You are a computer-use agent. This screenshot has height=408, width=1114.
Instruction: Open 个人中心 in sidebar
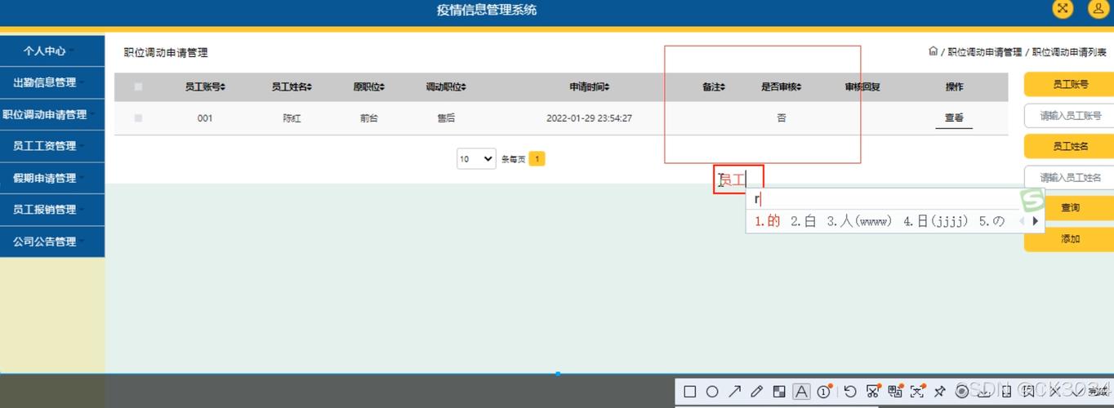pos(52,51)
